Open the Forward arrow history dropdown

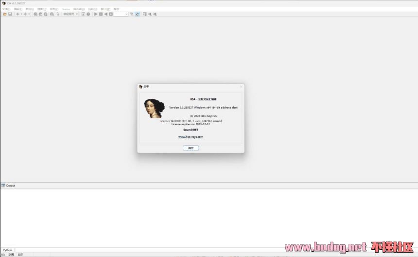pyautogui.click(x=29, y=14)
